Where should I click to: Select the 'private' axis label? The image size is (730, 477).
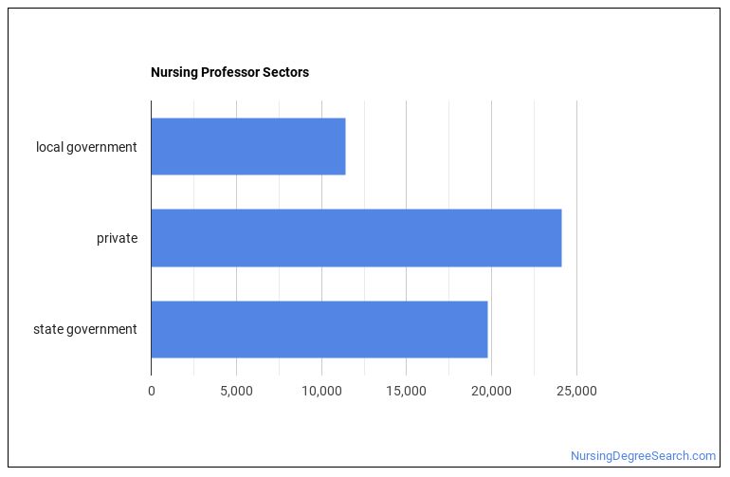117,238
